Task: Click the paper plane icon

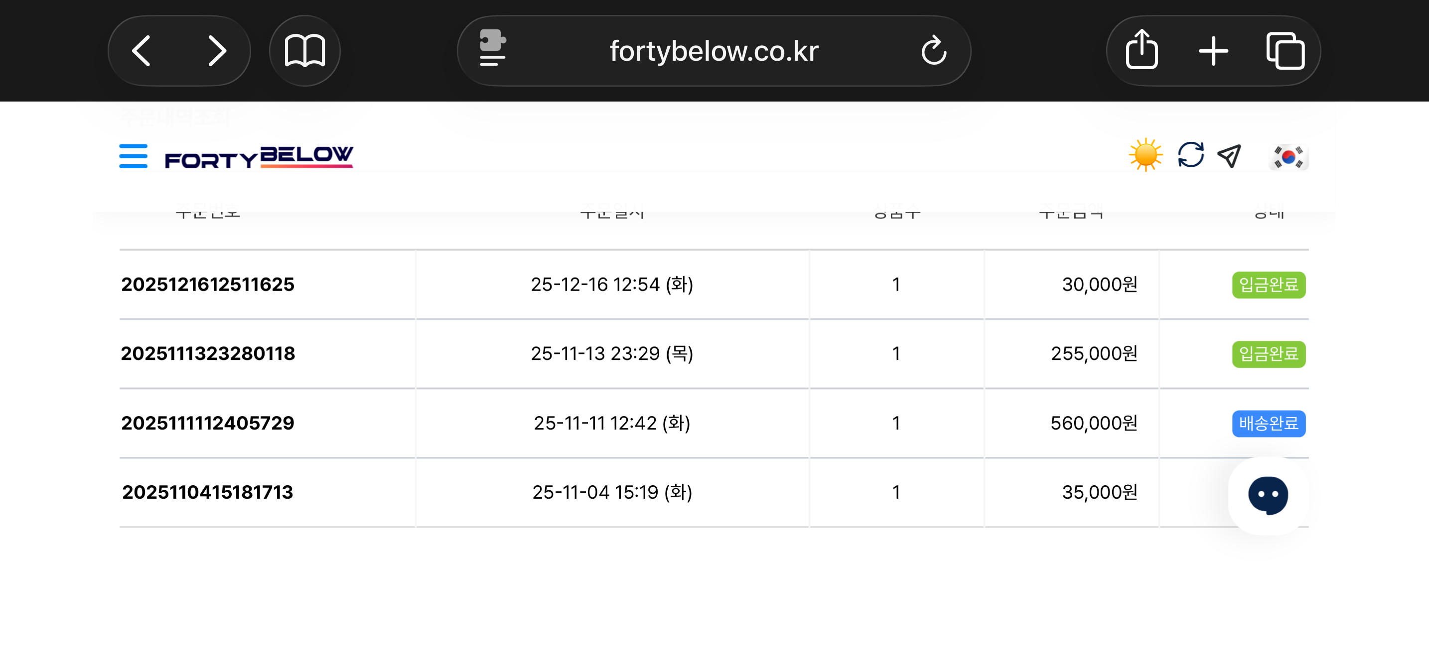Action: [x=1229, y=156]
